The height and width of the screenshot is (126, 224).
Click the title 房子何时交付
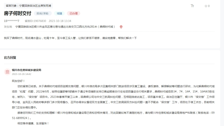[18, 14]
